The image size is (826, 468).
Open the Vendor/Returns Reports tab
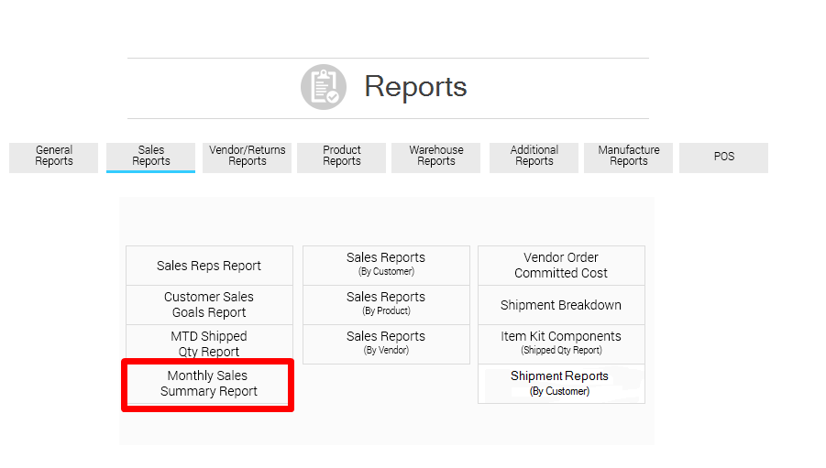click(247, 157)
